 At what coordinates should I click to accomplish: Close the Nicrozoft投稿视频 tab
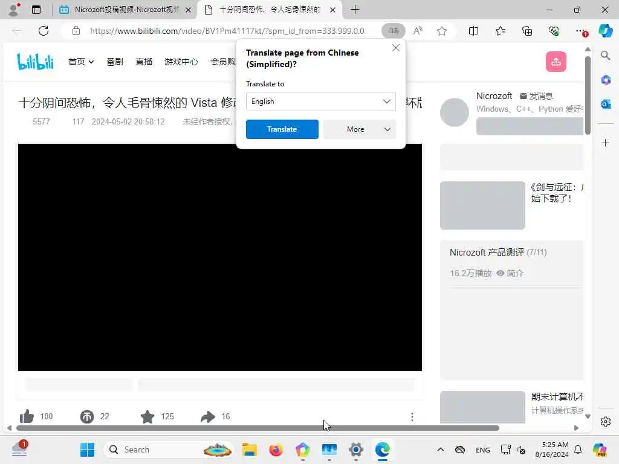[189, 10]
